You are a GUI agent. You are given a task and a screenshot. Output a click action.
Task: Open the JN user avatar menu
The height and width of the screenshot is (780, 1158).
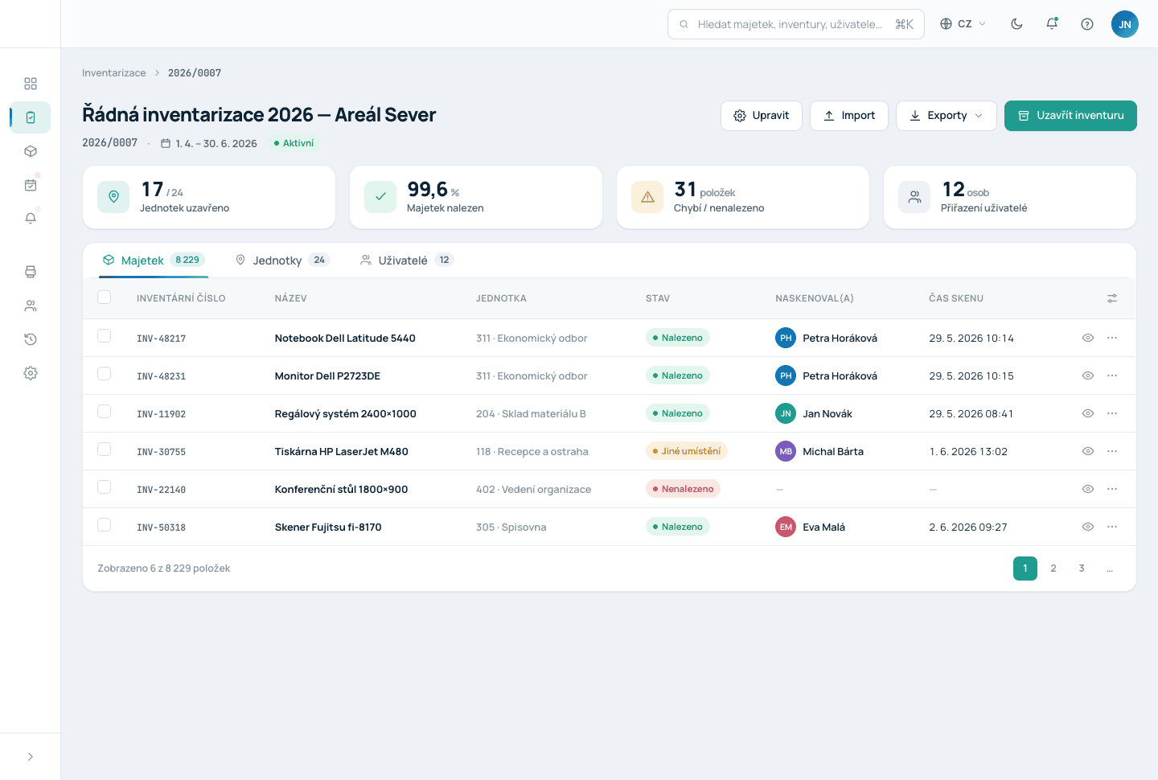[x=1125, y=24]
